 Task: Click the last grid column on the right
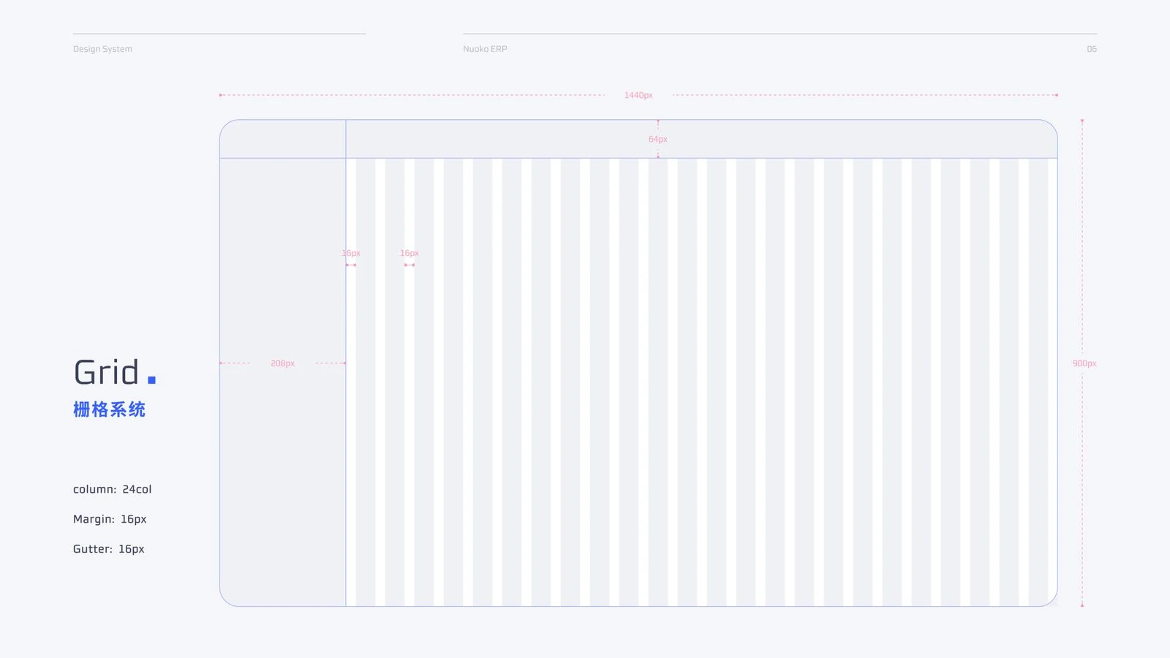tap(1038, 382)
